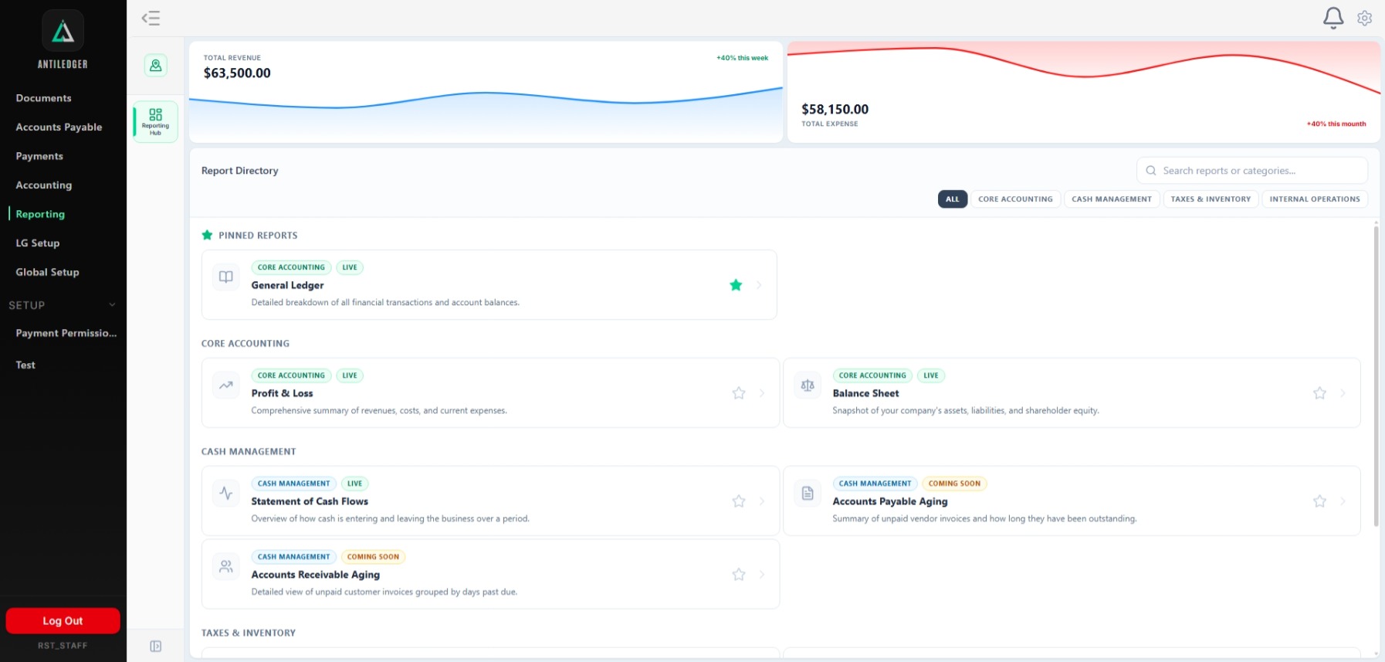Screen dimensions: 1385x662
Task: Click the $63,500.00 revenue value
Action: pyautogui.click(x=237, y=73)
